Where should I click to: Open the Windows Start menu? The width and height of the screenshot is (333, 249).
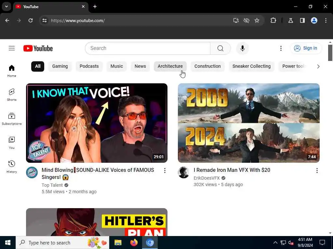click(x=8, y=243)
